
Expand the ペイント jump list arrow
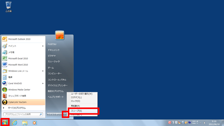click(x=43, y=46)
